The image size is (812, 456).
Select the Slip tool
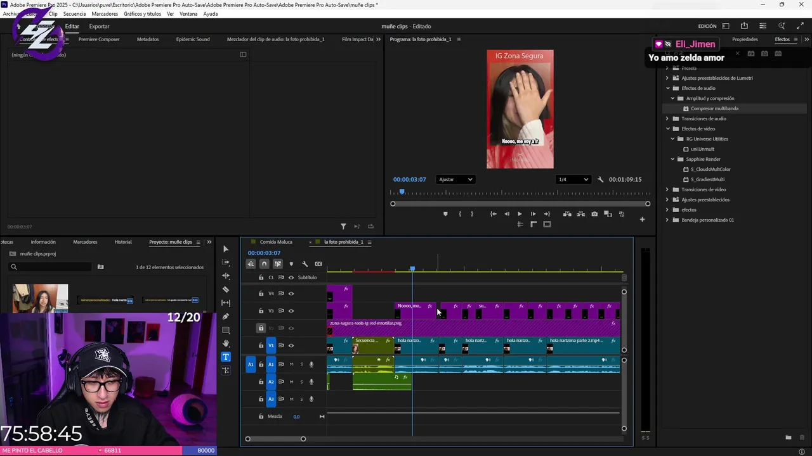click(226, 303)
